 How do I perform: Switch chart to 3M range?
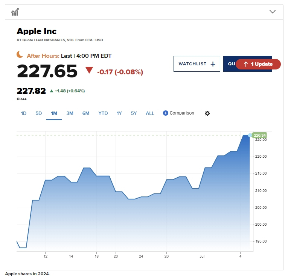pos(70,113)
